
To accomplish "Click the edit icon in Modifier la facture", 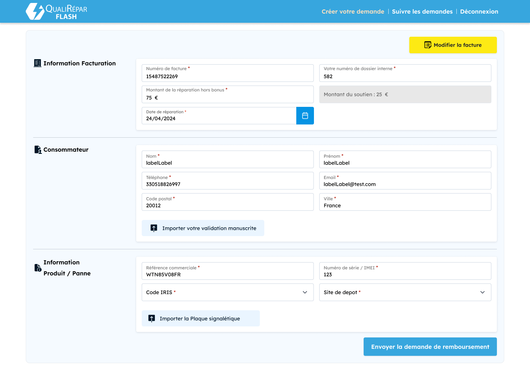I will click(x=428, y=45).
